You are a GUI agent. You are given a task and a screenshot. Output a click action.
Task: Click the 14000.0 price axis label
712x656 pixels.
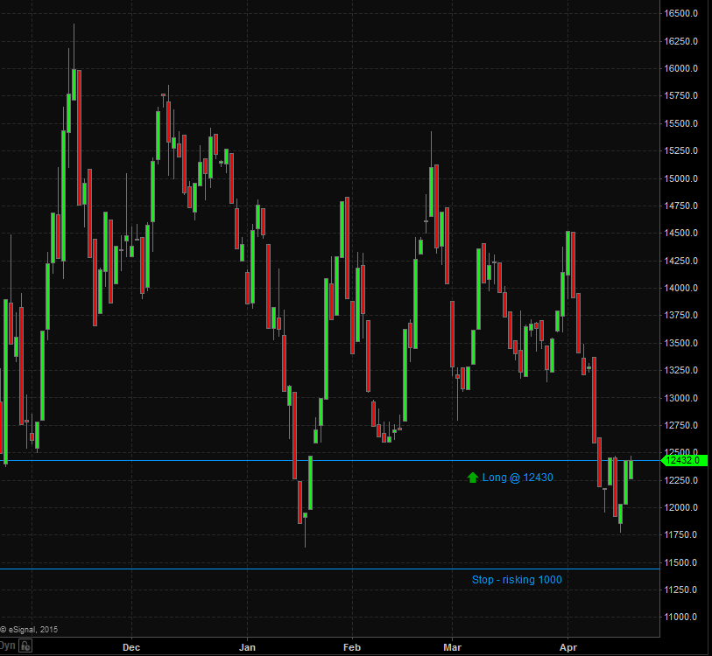tap(680, 288)
